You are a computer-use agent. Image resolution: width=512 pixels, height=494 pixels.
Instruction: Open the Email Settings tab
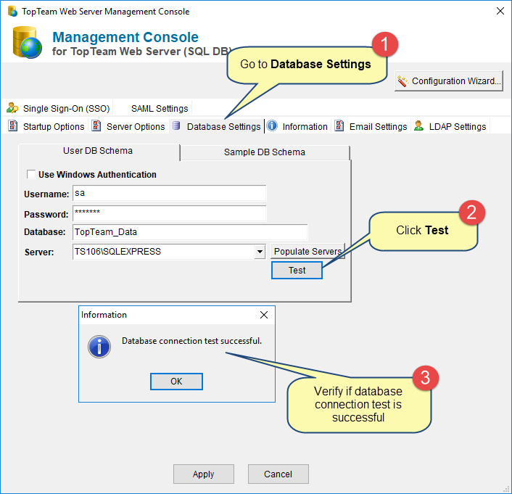(x=371, y=126)
